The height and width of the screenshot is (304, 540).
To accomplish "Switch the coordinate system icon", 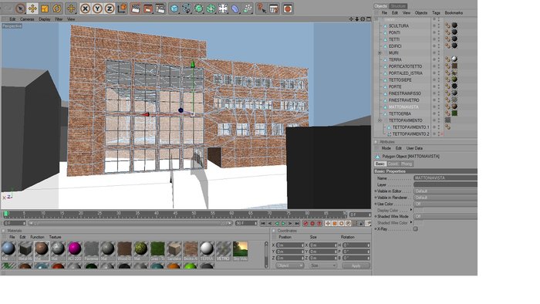I will click(x=122, y=8).
